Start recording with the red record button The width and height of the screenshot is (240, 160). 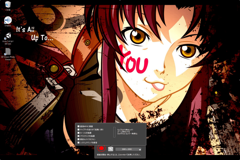tap(101, 148)
